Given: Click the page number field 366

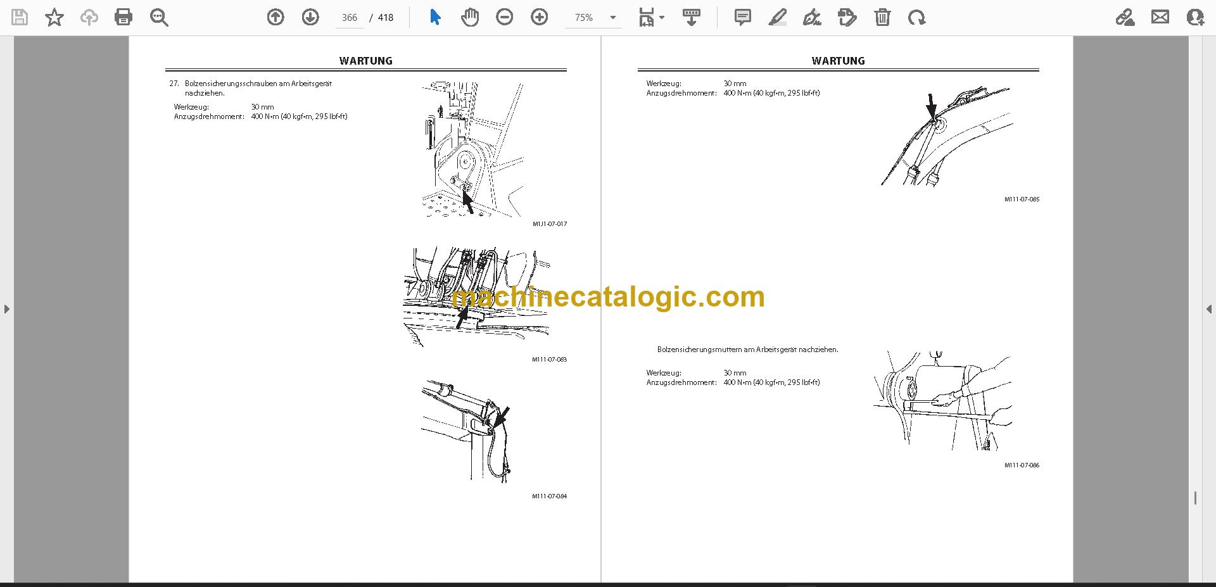Looking at the screenshot, I should pos(350,18).
